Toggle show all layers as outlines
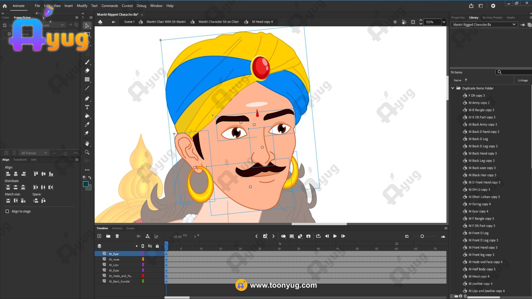This screenshot has height=299, width=532. pos(143,246)
